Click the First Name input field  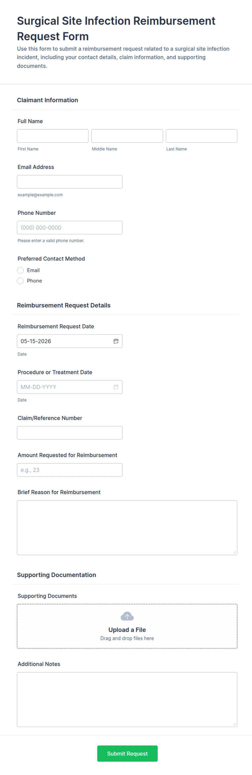point(53,136)
